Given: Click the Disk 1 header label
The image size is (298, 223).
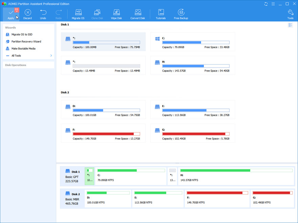Looking at the screenshot, I should click(x=65, y=24).
